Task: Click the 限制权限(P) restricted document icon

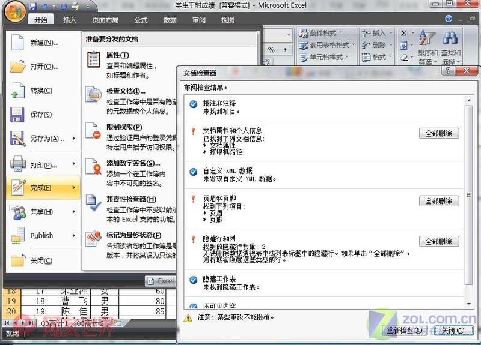Action: click(x=93, y=131)
